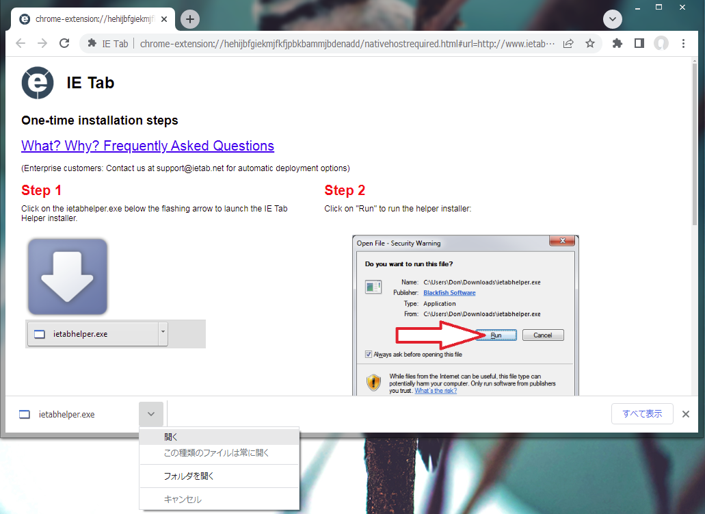Open a new tab with plus button
The height and width of the screenshot is (514, 705).
pyautogui.click(x=189, y=19)
